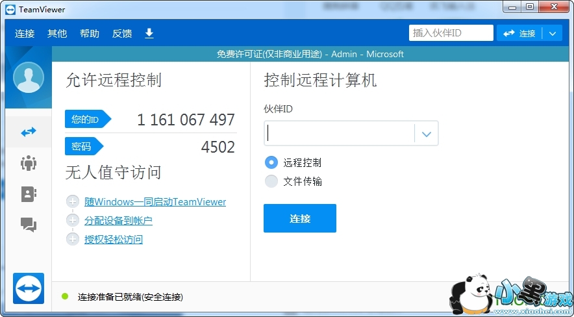Open the user profile avatar
This screenshot has height=317, width=574.
[x=29, y=77]
